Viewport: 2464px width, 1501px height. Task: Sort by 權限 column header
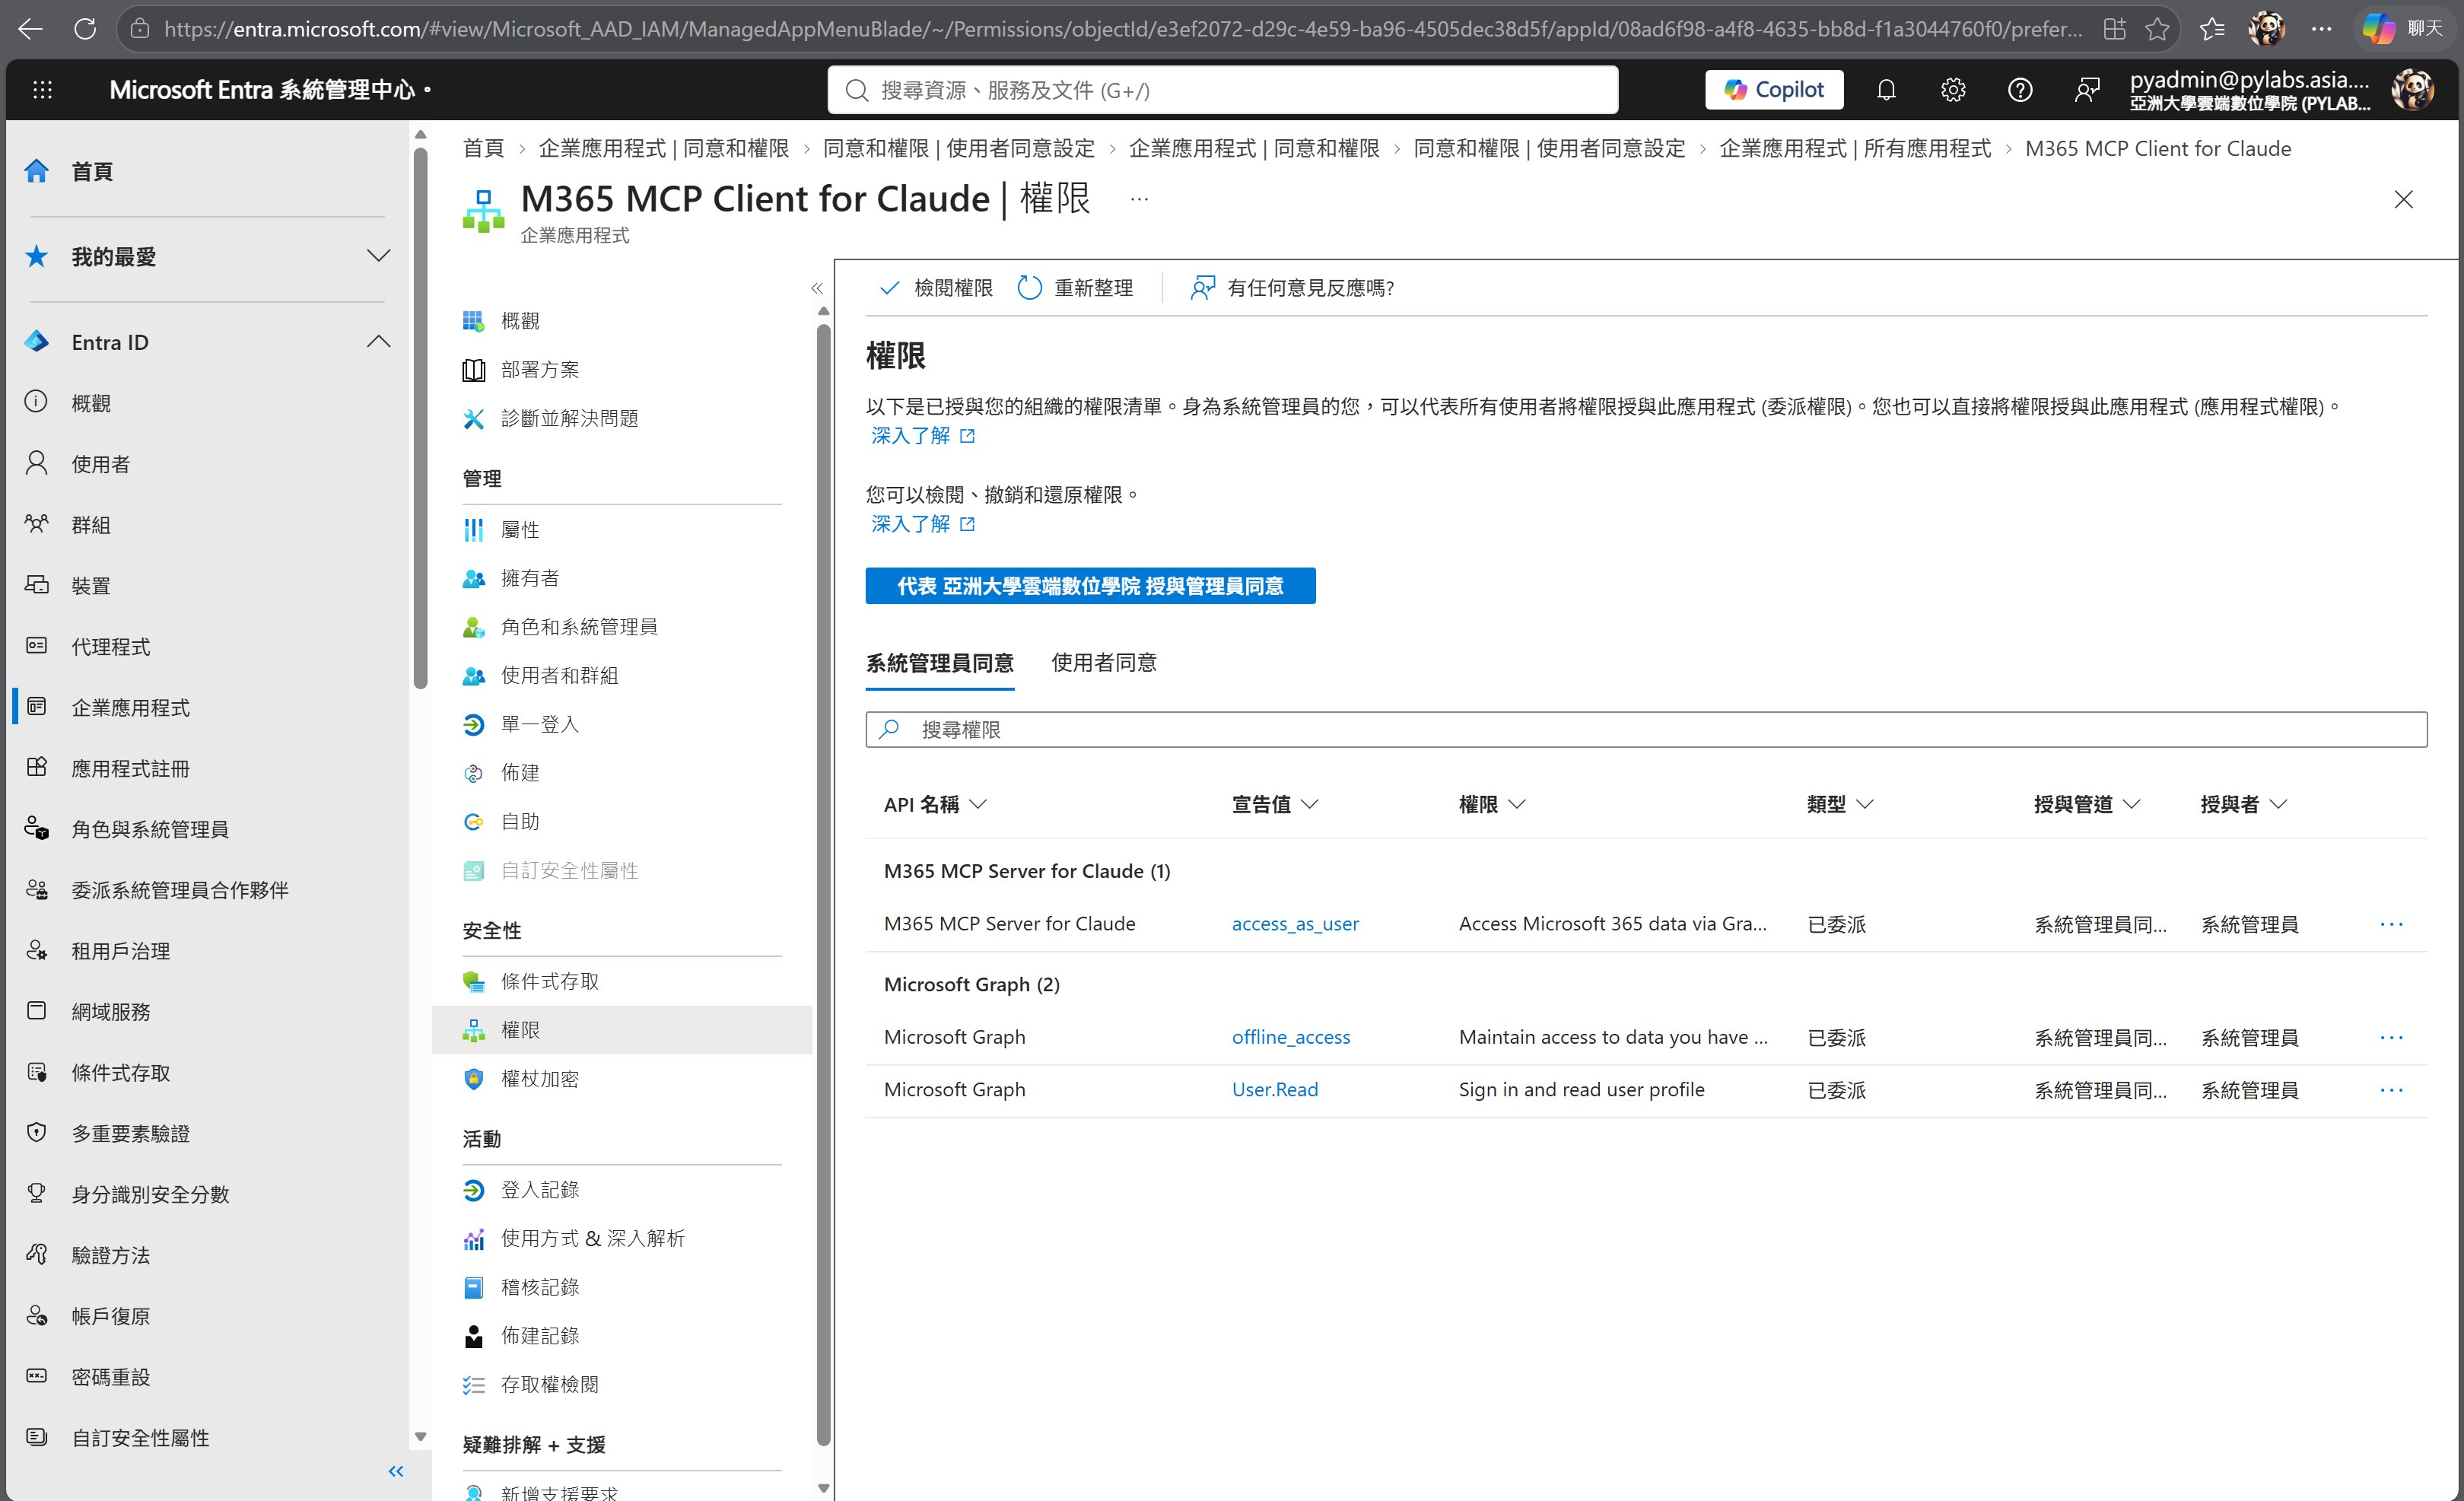coord(1492,804)
